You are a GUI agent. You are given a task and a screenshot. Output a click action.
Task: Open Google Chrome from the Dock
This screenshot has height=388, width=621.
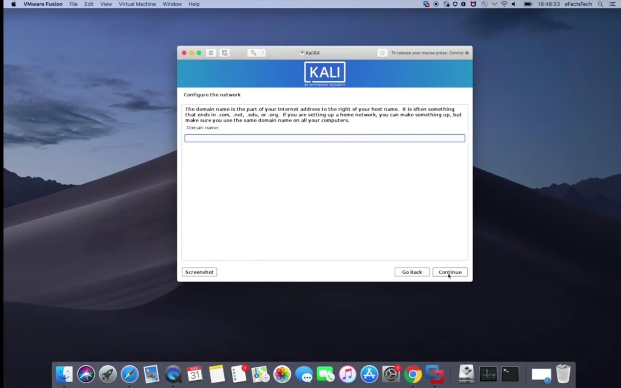(x=413, y=374)
